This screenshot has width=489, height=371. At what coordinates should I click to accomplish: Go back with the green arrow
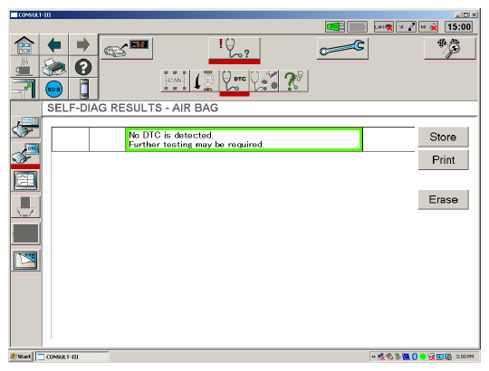[x=54, y=45]
